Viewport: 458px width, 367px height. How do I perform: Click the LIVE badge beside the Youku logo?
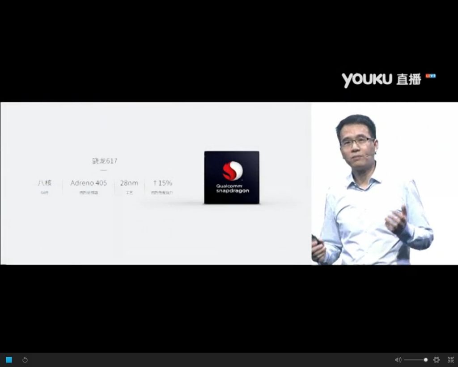click(431, 76)
